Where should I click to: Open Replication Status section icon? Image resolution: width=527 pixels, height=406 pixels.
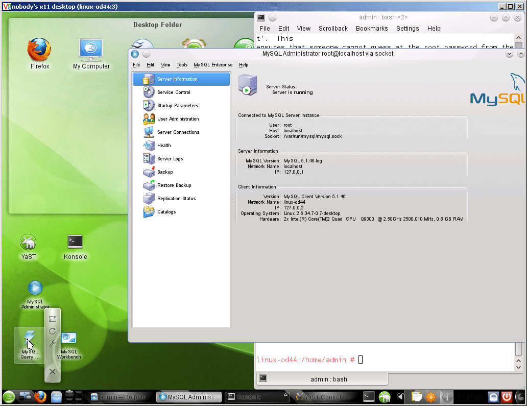(x=149, y=198)
